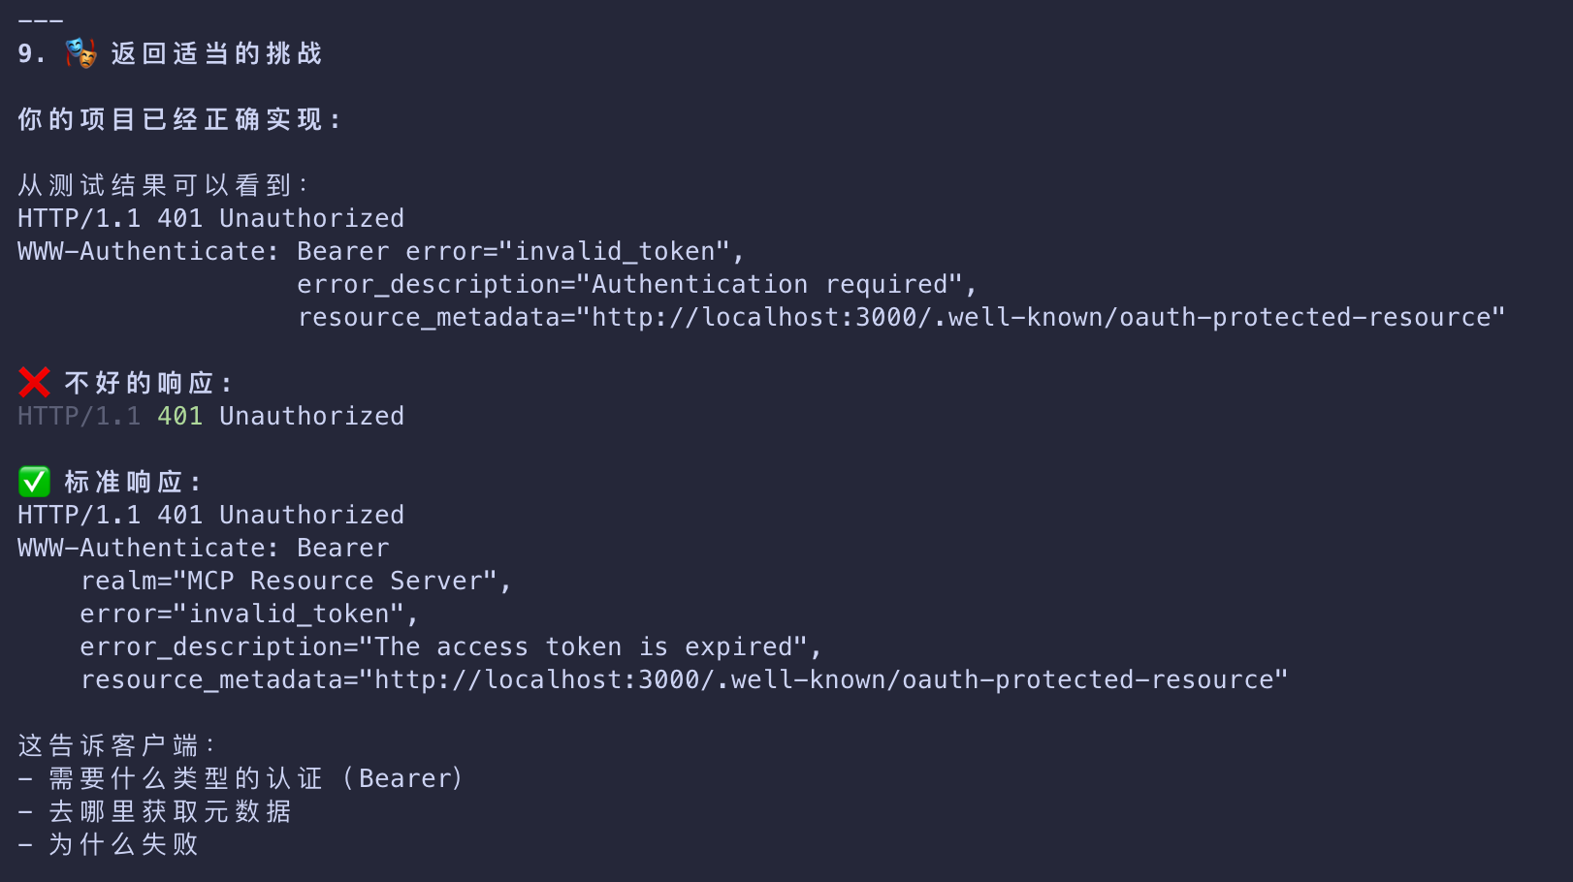Click the WWW-Authenticate line with error="invalid_token"
1573x882 pixels.
coord(380,251)
